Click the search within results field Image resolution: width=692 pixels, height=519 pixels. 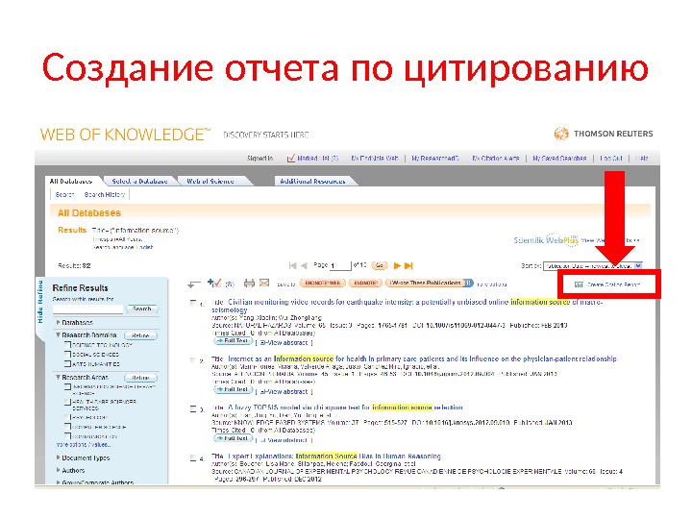pos(87,309)
